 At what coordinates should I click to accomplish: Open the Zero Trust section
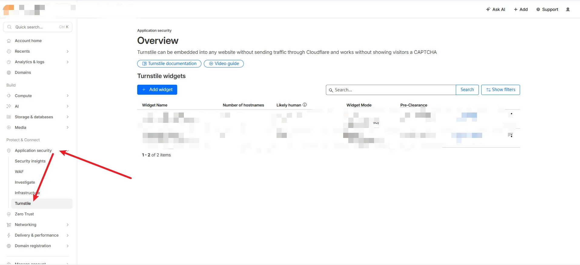pos(24,214)
